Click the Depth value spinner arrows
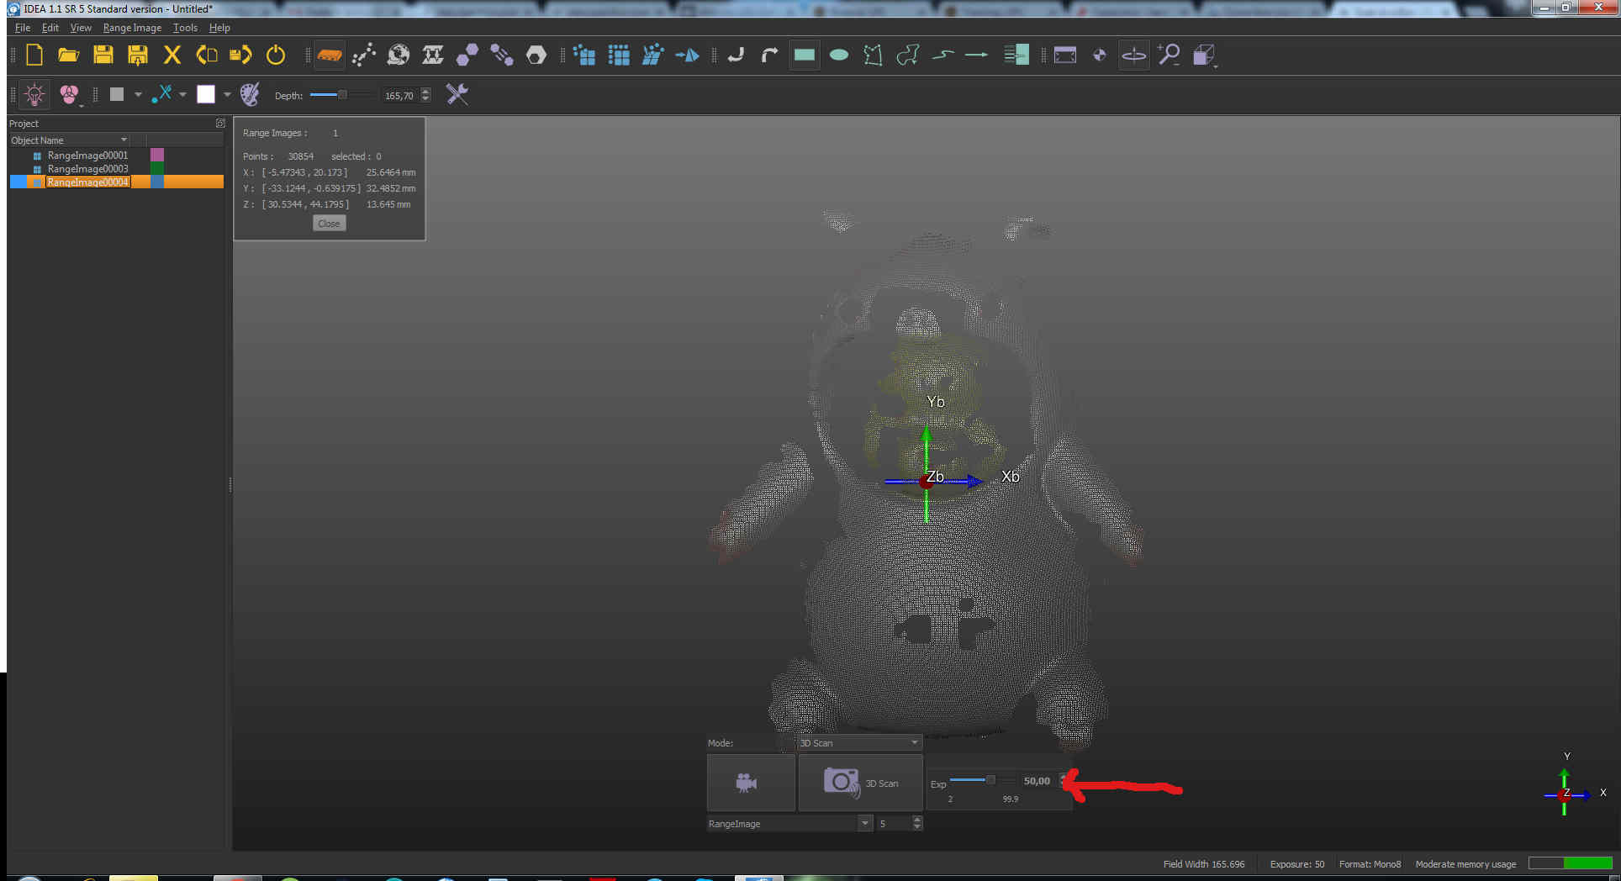 coord(425,95)
